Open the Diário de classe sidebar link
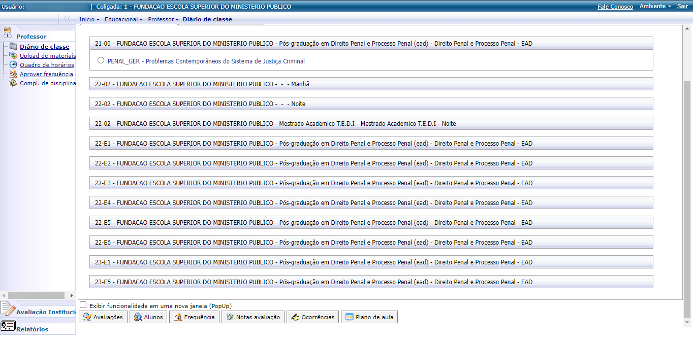 tap(45, 47)
